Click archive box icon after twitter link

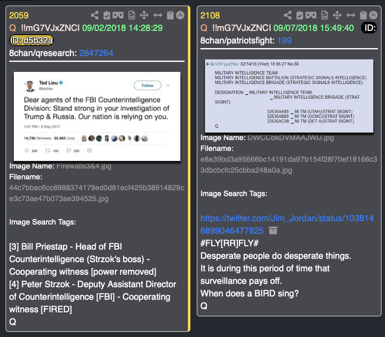[273, 230]
